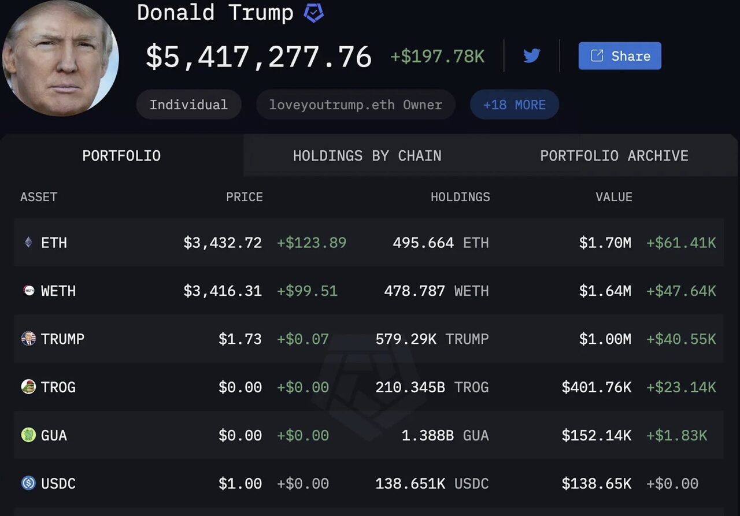Click the loveyoutrump.eth Owner tag
This screenshot has width=740, height=516.
[x=356, y=105]
